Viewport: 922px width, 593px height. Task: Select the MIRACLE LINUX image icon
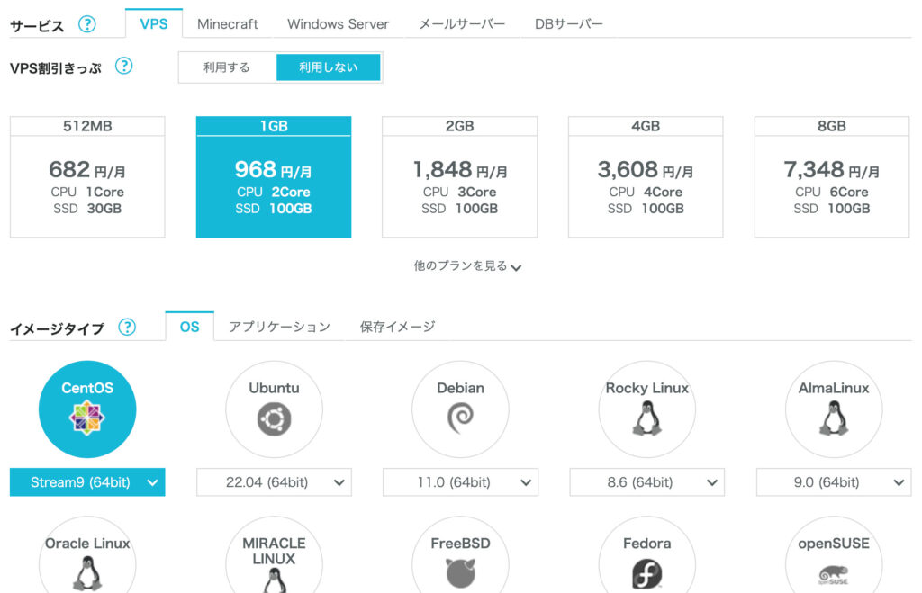[274, 555]
